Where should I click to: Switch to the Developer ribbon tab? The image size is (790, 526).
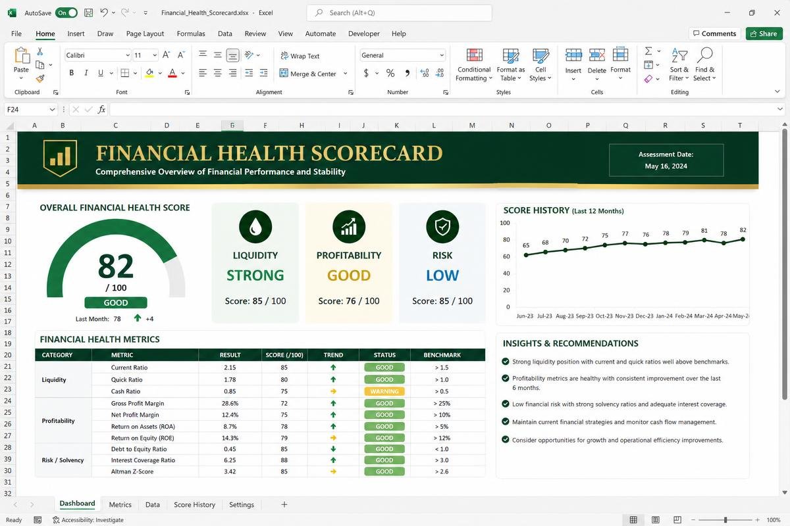click(364, 34)
